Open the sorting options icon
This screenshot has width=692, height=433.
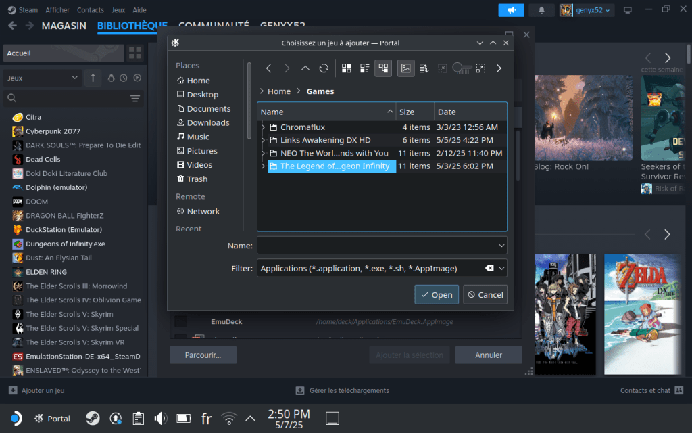pyautogui.click(x=424, y=68)
